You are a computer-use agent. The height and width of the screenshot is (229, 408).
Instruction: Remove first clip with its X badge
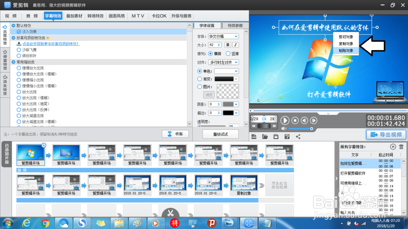[44, 145]
